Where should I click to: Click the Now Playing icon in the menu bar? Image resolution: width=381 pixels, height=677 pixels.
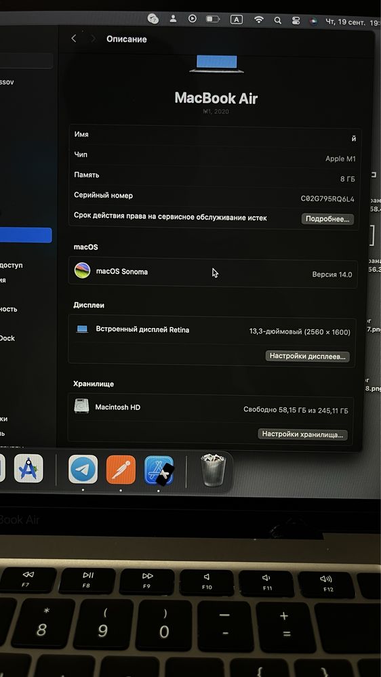[x=193, y=18]
